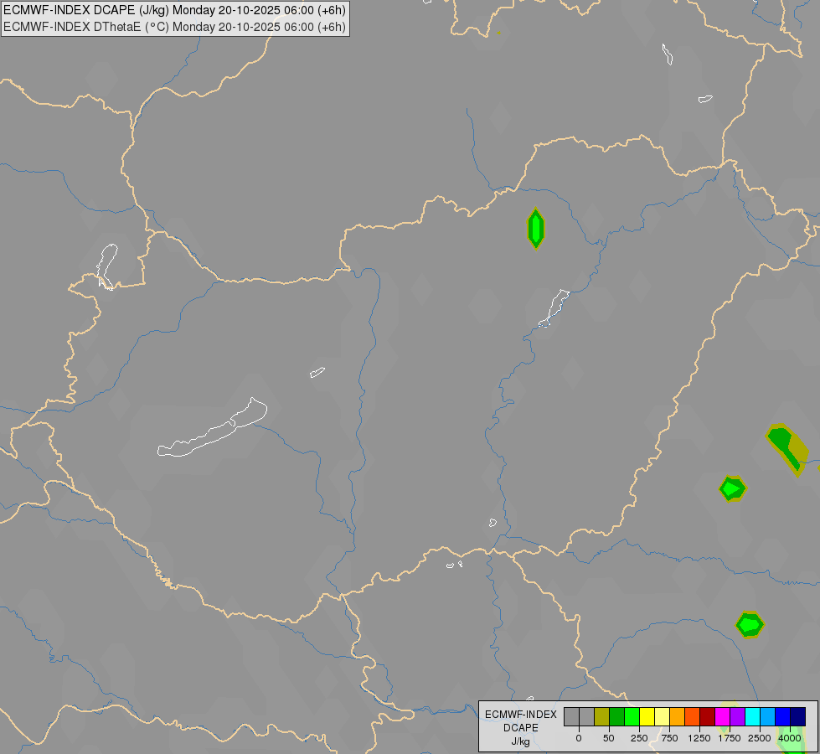Viewport: 820px width, 754px height.
Task: Select the dark green legend swatch
Action: tap(617, 716)
